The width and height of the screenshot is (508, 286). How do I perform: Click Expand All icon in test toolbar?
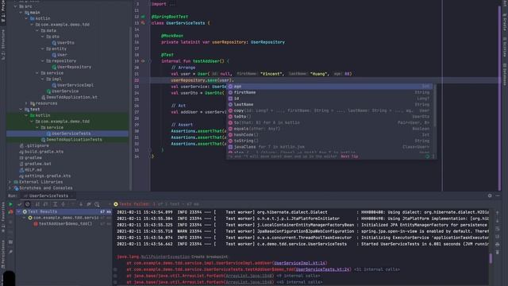[x=55, y=204]
